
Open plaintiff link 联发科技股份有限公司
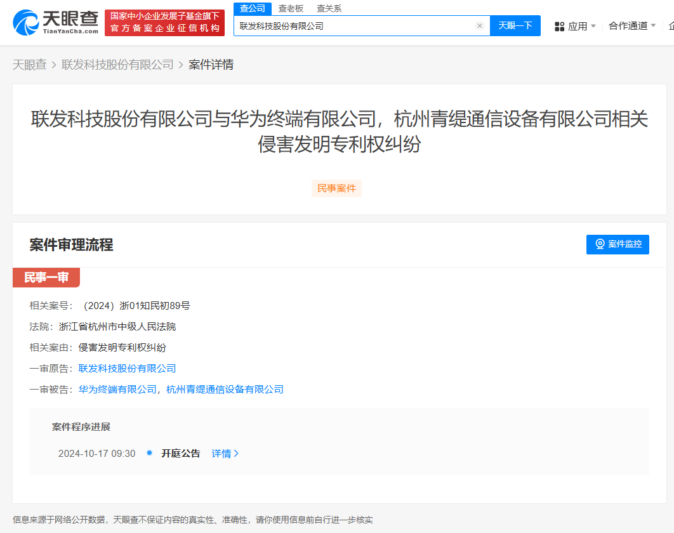click(128, 368)
